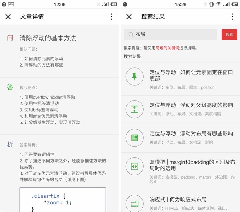Click keywords 盒模型、padding、margin、外边距

coord(192,179)
